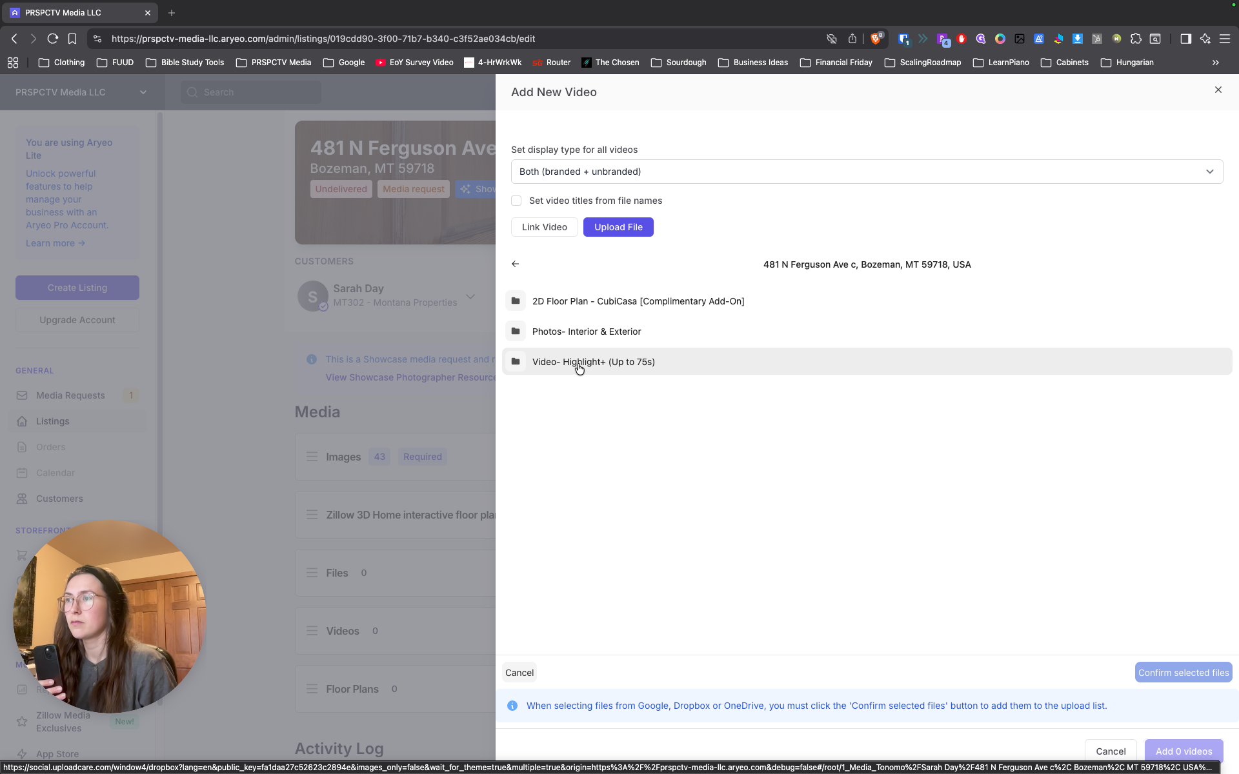The height and width of the screenshot is (774, 1239).
Task: Close the Add New Video panel
Action: [1218, 90]
